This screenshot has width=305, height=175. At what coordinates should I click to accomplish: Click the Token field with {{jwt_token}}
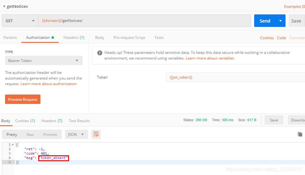(x=235, y=77)
